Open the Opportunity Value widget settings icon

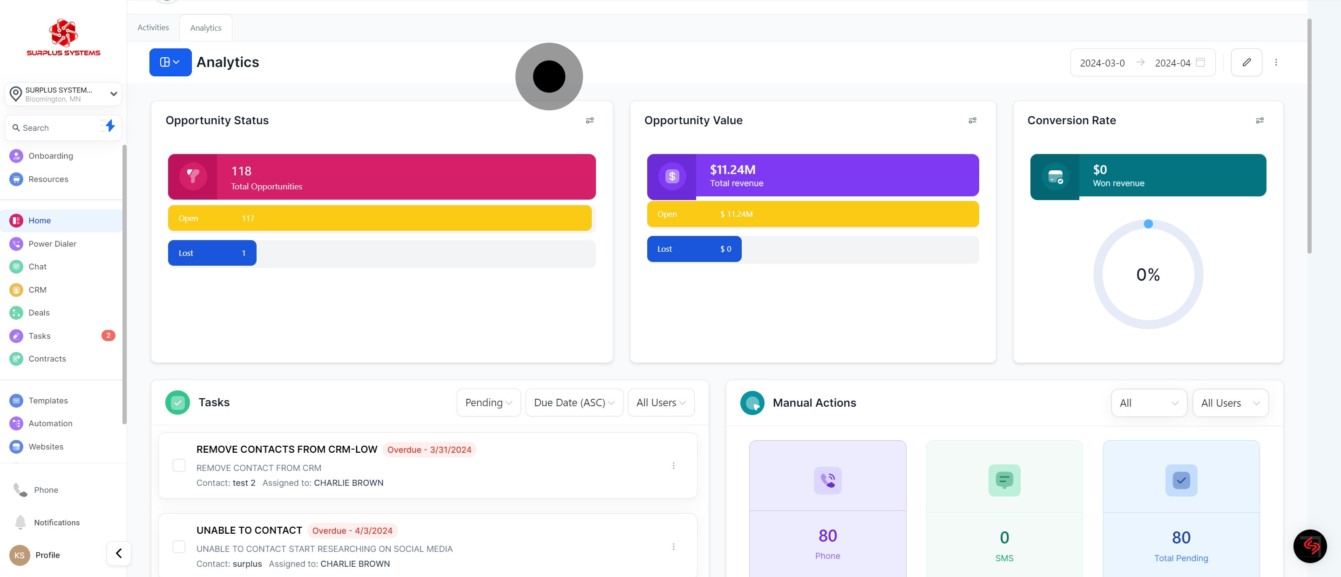[972, 120]
